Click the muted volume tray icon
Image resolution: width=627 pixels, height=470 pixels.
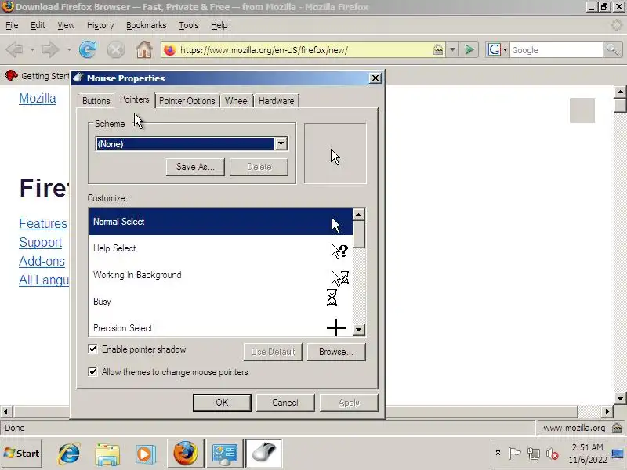click(553, 454)
